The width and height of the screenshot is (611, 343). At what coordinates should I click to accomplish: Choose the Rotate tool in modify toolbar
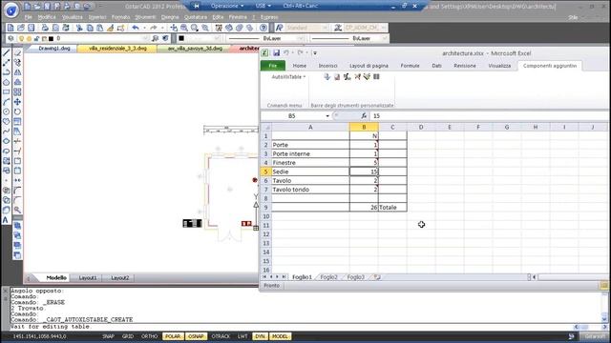(x=17, y=111)
